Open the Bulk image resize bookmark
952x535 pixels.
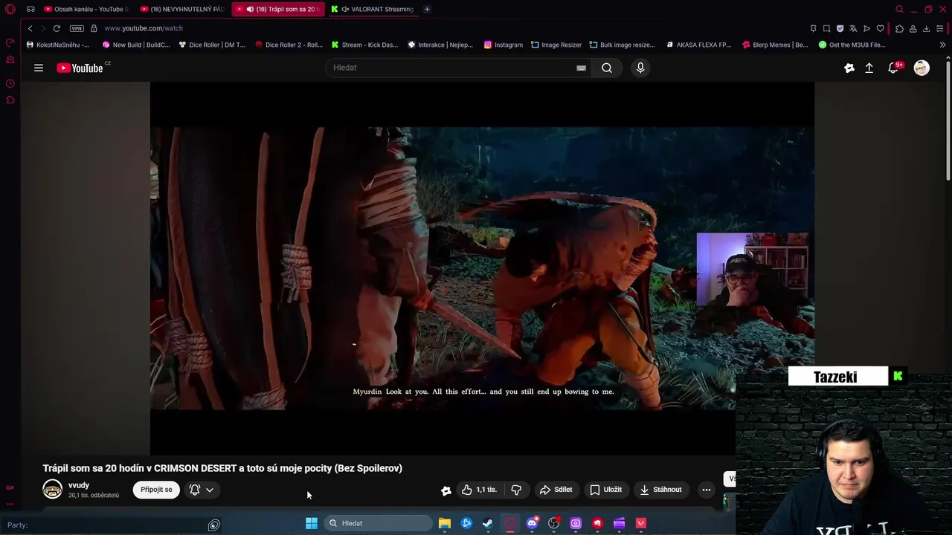click(x=623, y=45)
